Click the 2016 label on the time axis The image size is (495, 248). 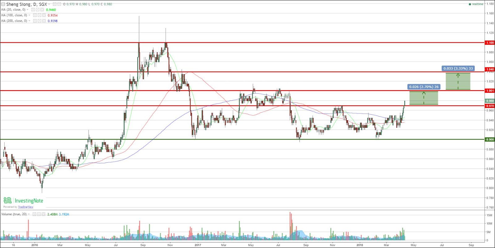pyautogui.click(x=35, y=245)
